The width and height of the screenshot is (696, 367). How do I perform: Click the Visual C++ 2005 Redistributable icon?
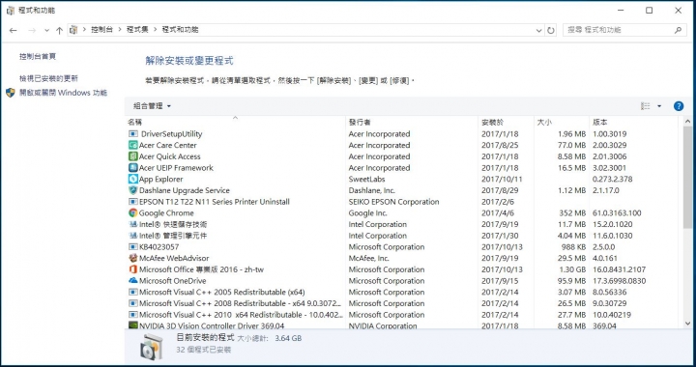click(x=133, y=292)
